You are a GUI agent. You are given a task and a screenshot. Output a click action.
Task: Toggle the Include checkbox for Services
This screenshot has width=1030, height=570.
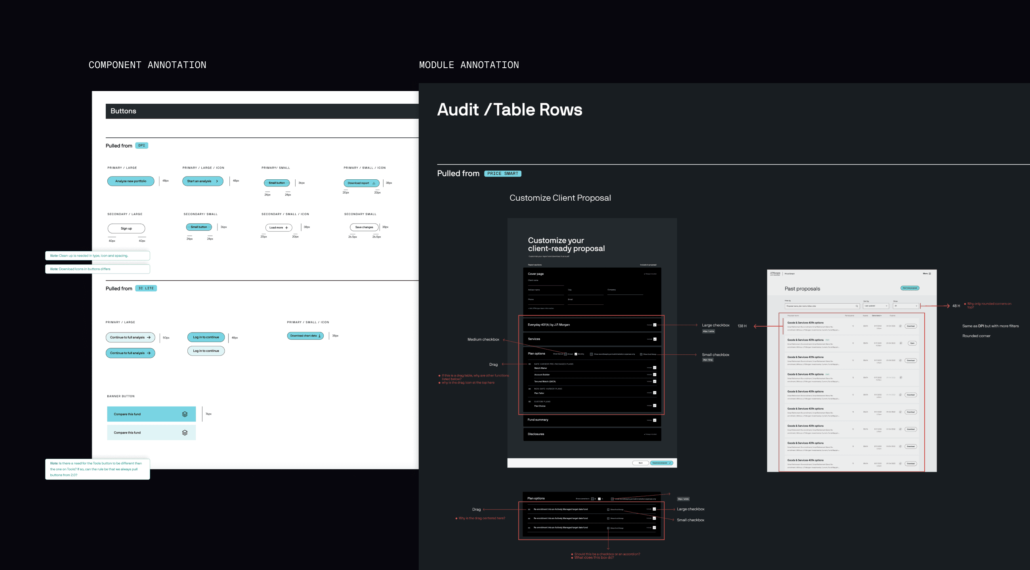point(654,339)
